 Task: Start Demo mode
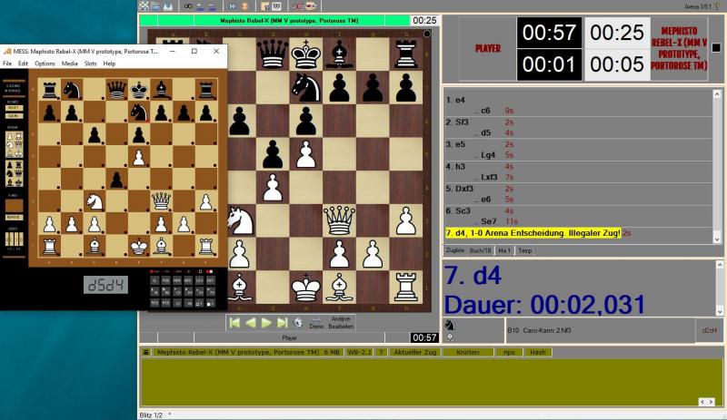click(316, 323)
